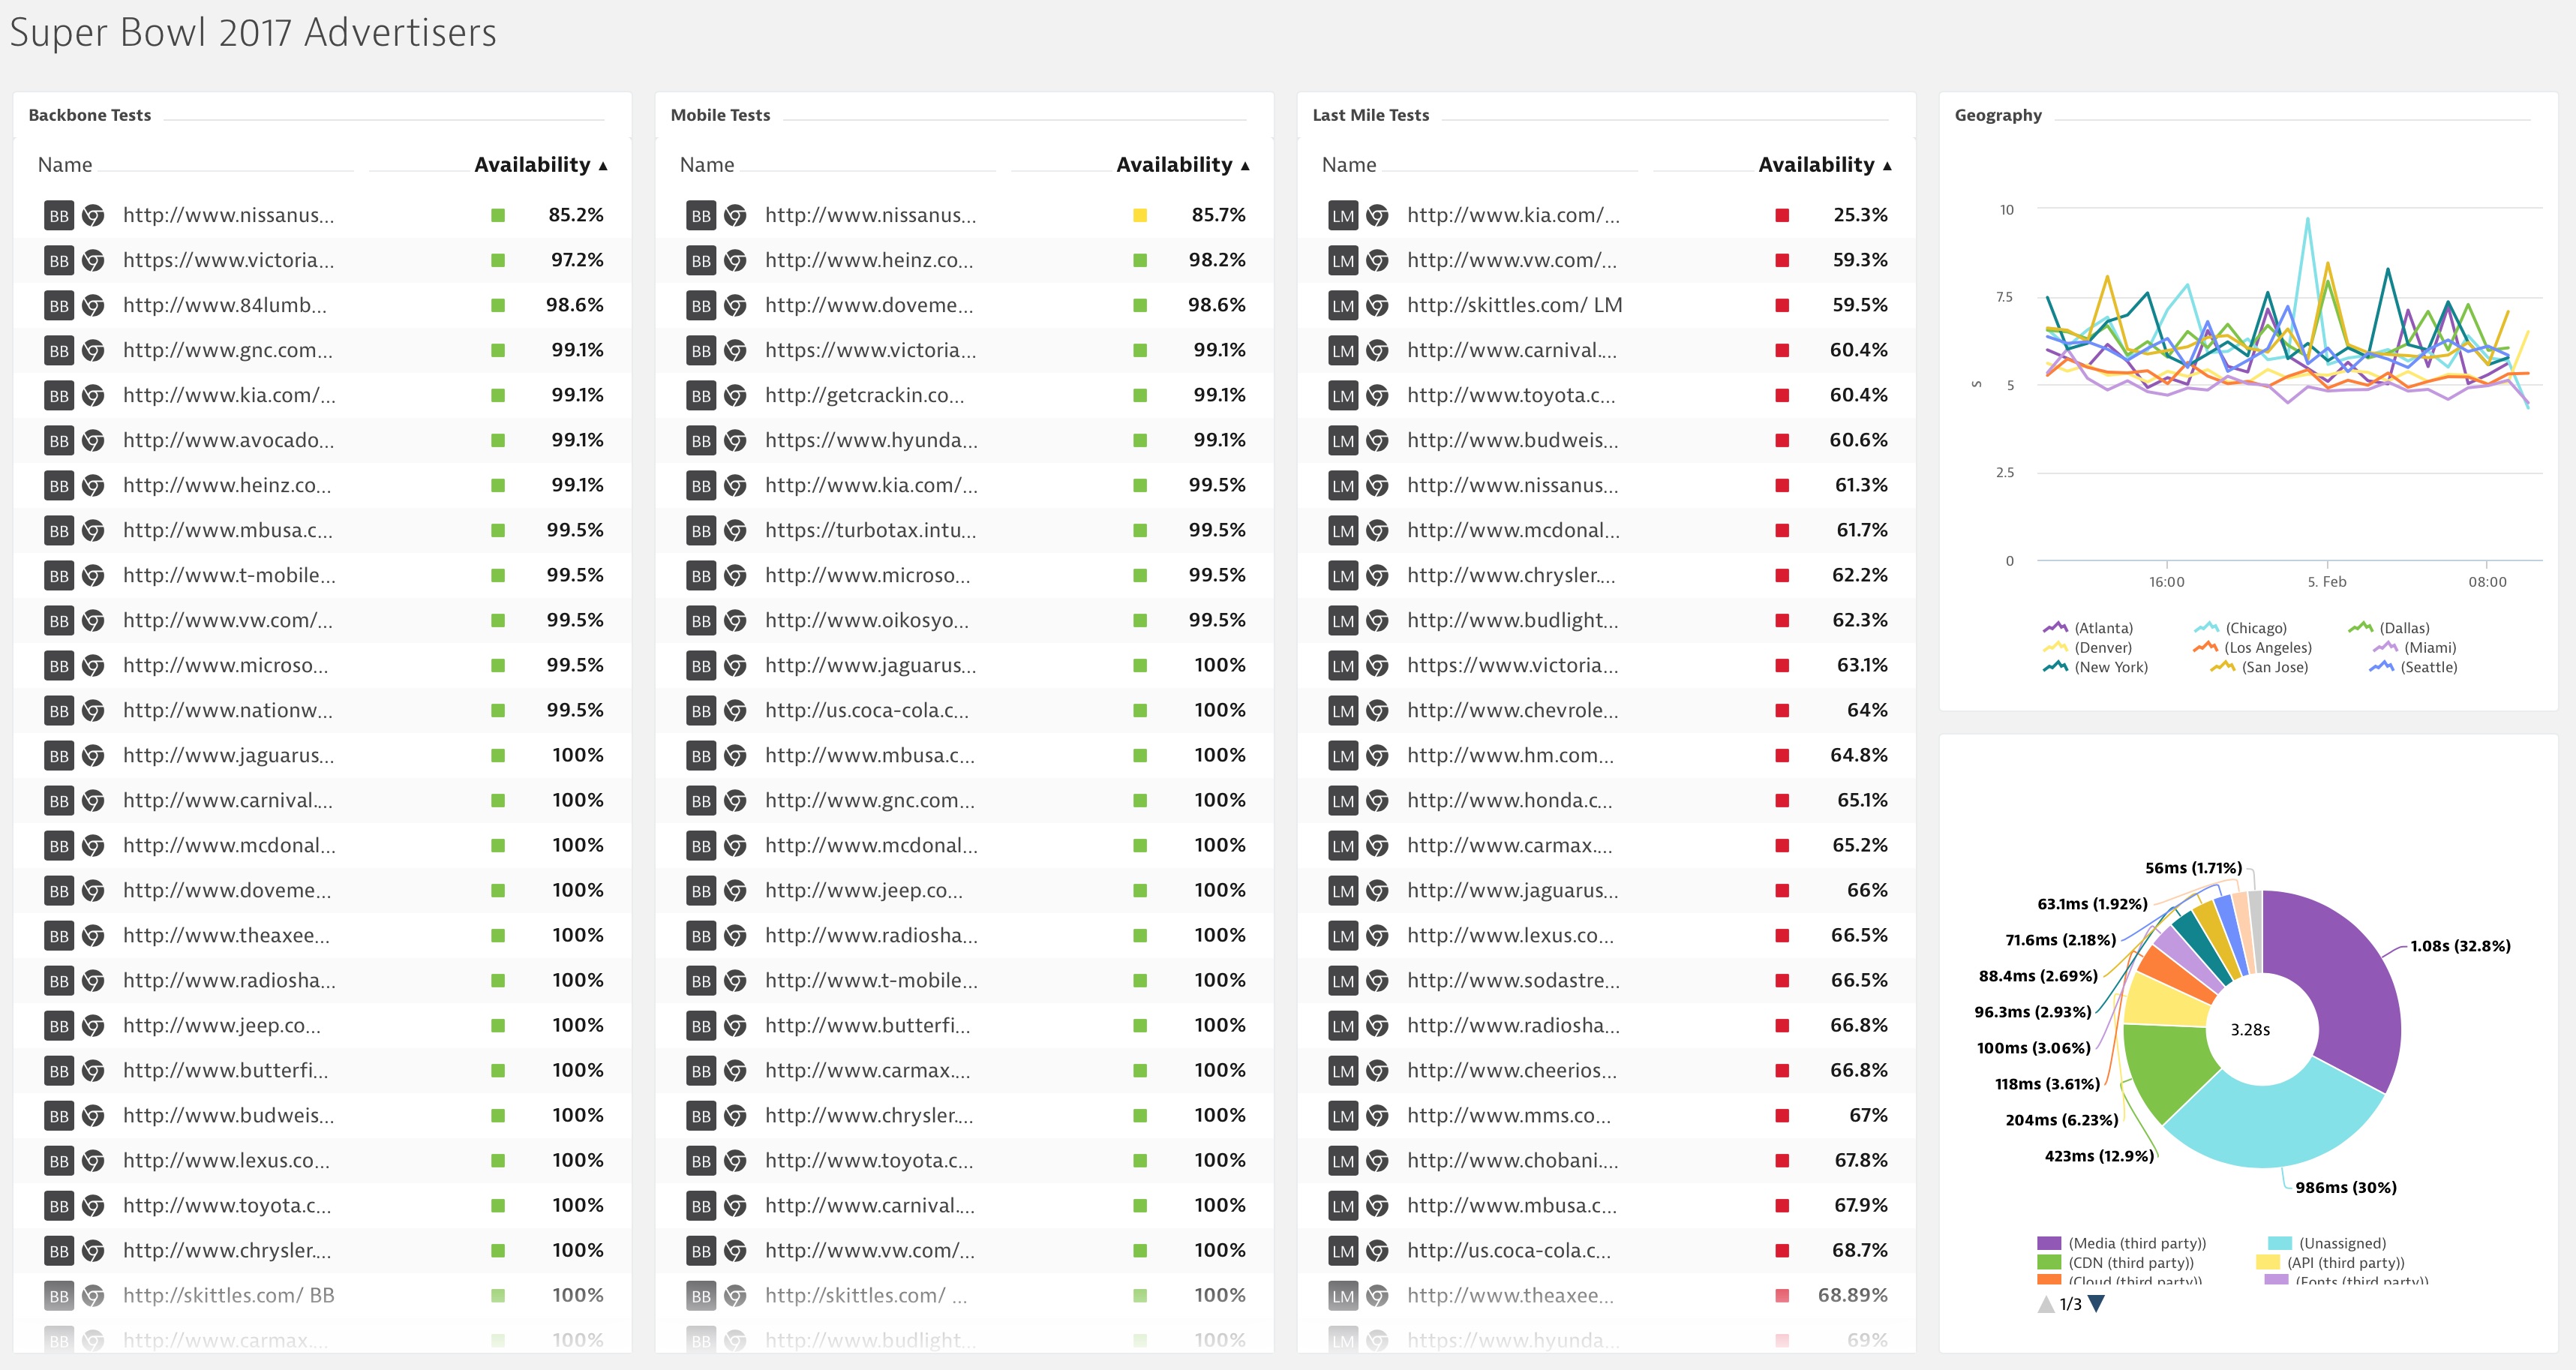The width and height of the screenshot is (2576, 1370).
Task: Click Chrome icon for getcrackin row in Mobile Tests
Action: (x=735, y=395)
